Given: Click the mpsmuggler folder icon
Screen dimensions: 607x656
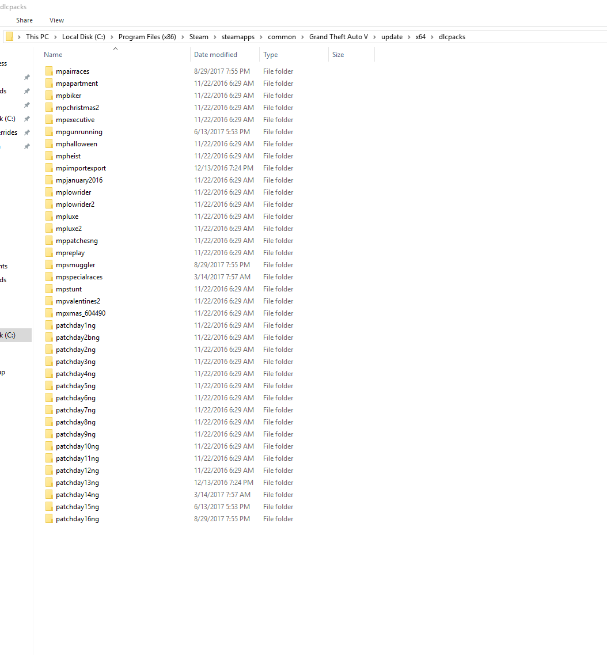Looking at the screenshot, I should pos(49,265).
